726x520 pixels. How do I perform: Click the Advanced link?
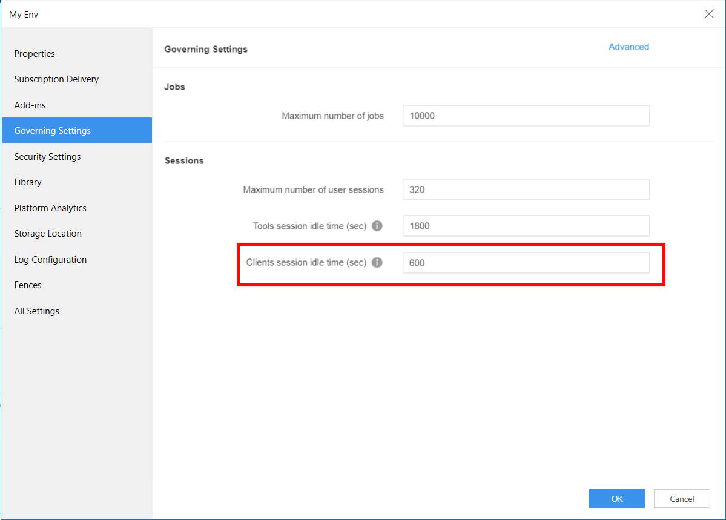click(x=629, y=47)
